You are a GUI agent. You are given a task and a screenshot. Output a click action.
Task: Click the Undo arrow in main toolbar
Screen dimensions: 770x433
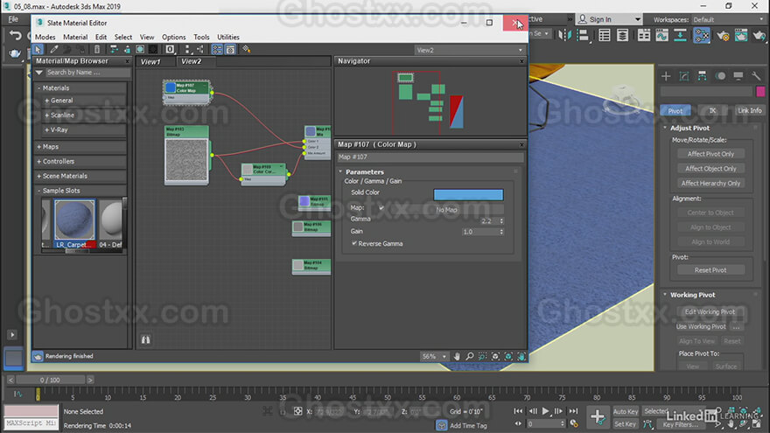point(15,35)
